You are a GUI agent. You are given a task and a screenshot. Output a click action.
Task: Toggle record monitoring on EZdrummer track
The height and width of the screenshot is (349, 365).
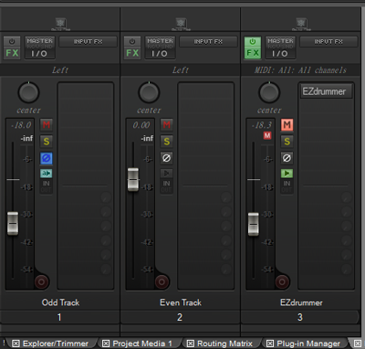pyautogui.click(x=287, y=174)
